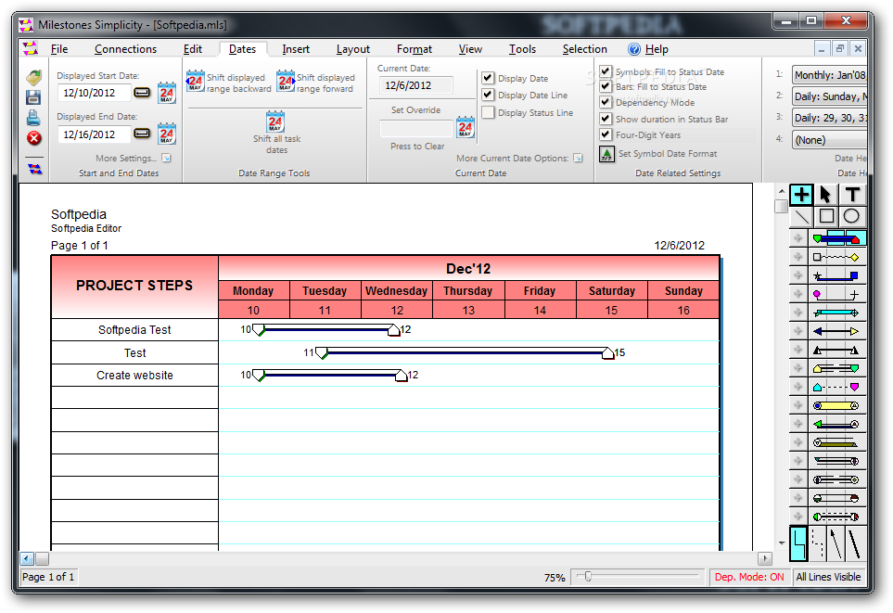Screen dimensions: 893x613
Task: Select the circle drawing tool
Action: pos(851,216)
